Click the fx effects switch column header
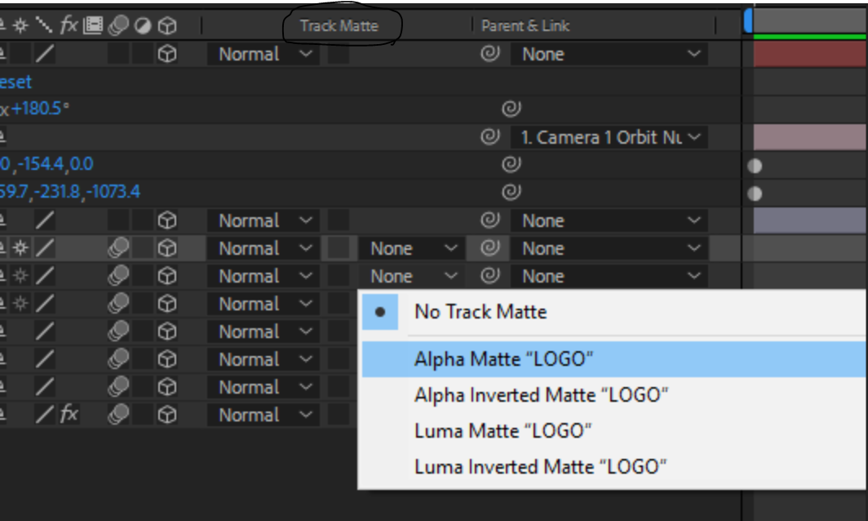 pyautogui.click(x=69, y=26)
